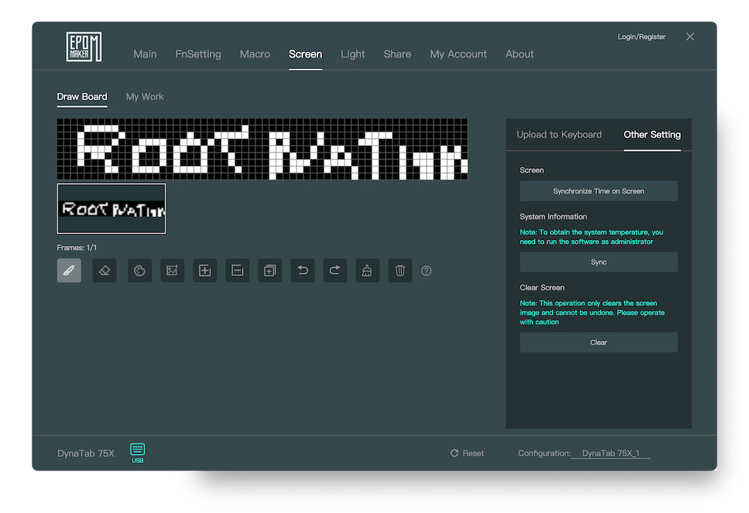
Task: Click the Epomaker logo
Action: [x=84, y=46]
